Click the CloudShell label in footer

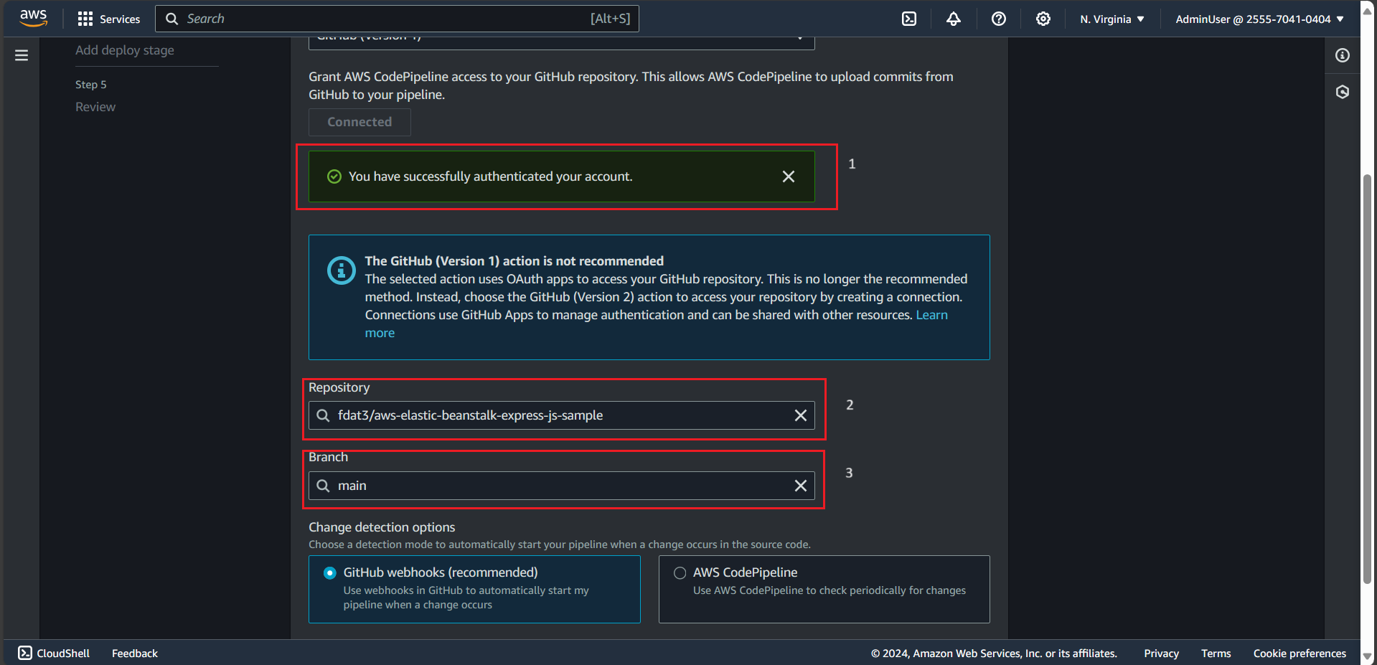[63, 653]
